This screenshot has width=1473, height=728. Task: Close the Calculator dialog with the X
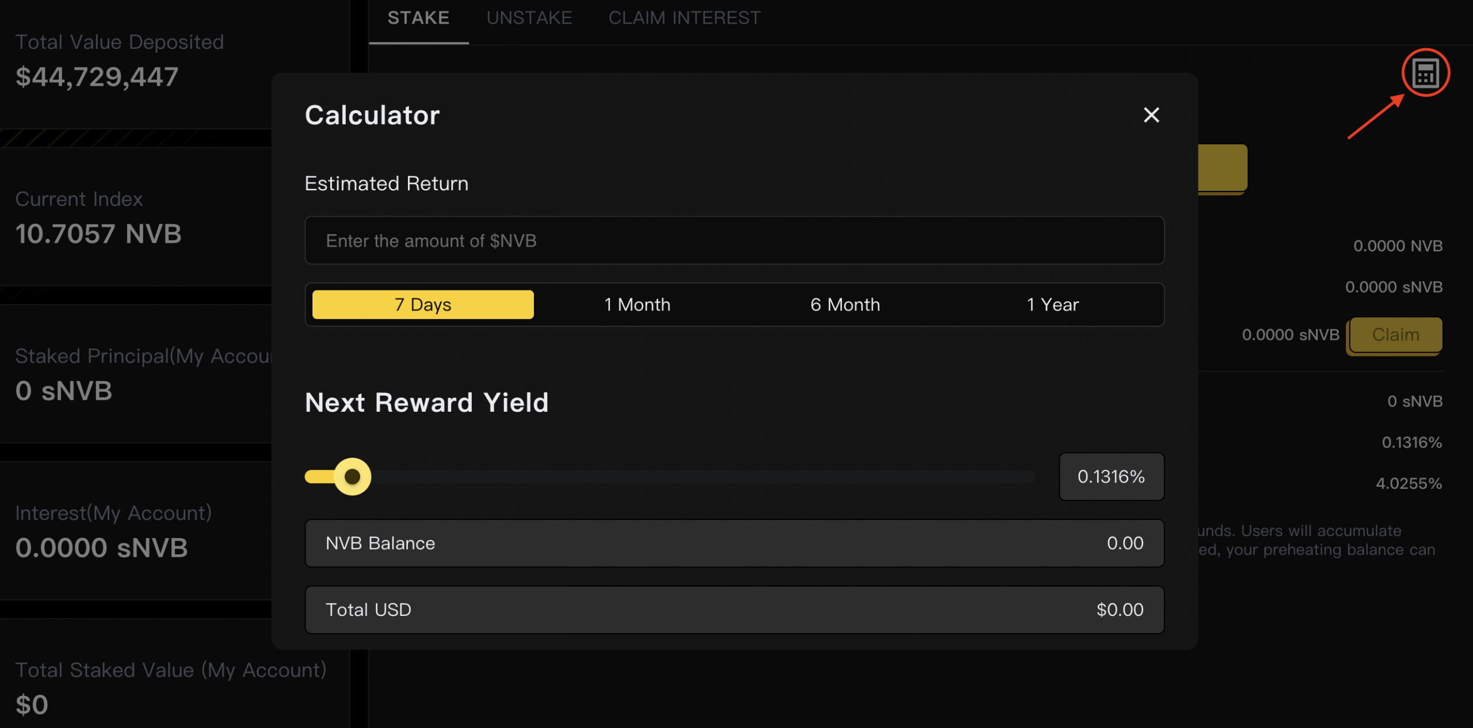(x=1151, y=115)
